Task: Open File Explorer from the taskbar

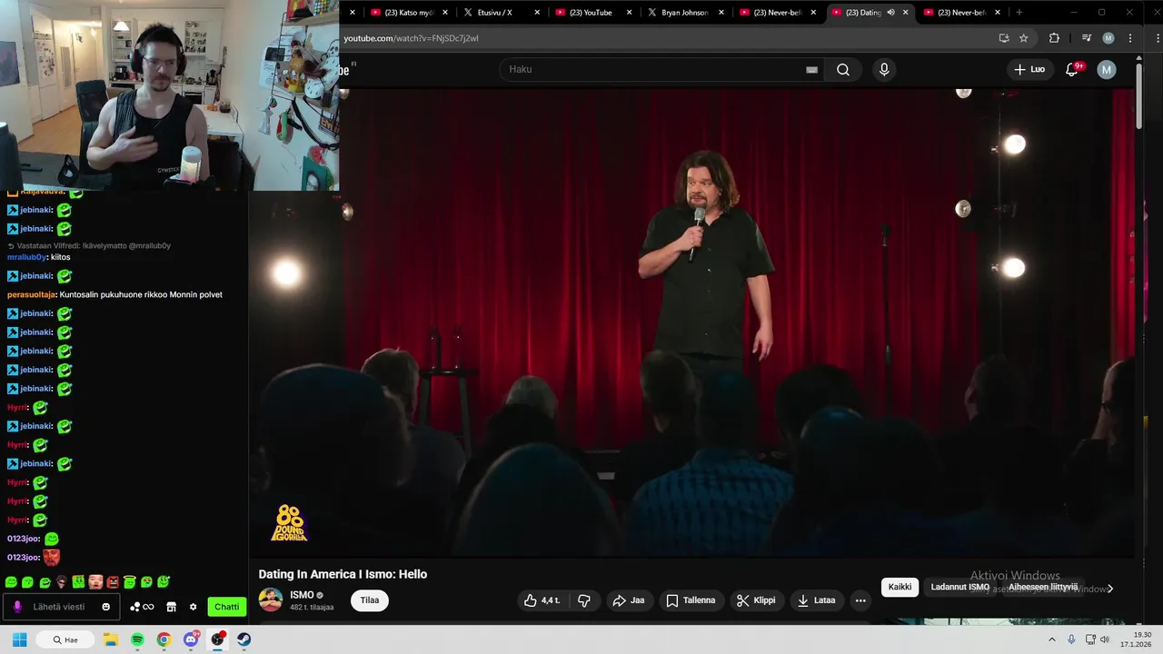Action: [110, 639]
